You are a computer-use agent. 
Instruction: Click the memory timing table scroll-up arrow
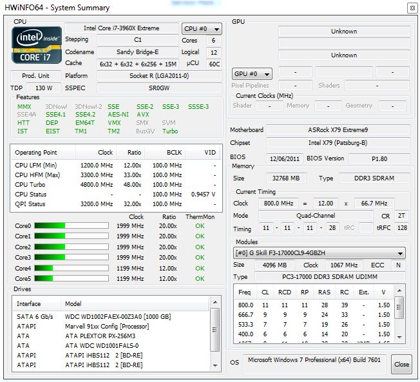(399, 292)
